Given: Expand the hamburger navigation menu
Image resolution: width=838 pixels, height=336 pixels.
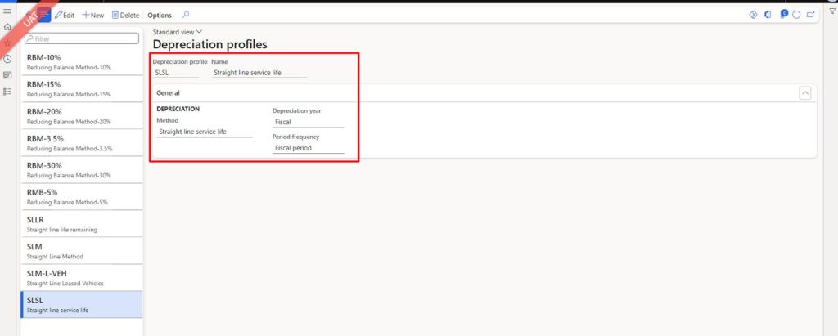Looking at the screenshot, I should [x=7, y=11].
